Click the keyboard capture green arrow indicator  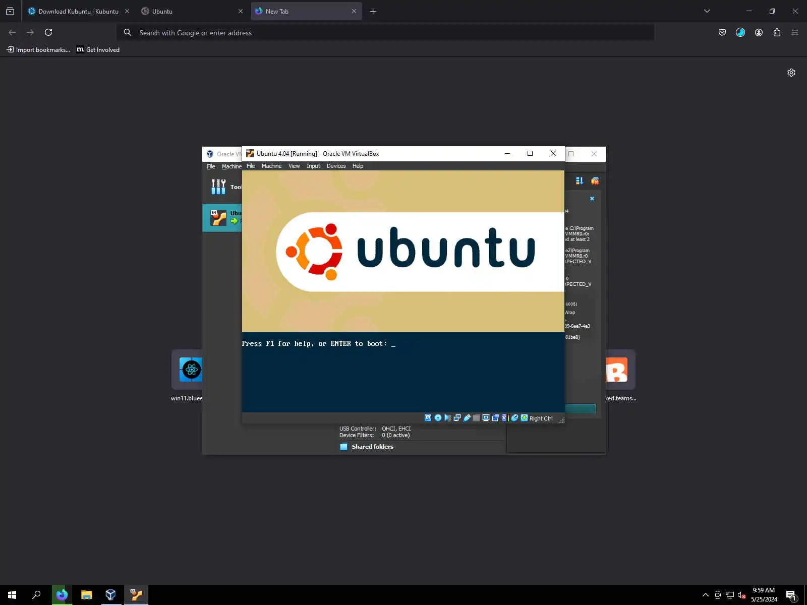click(x=524, y=417)
